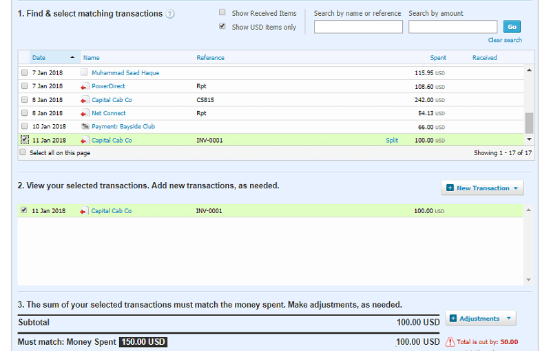This screenshot has height=351, width=551.
Task: Open Capital Cab Co link on CS815 row
Action: (x=112, y=100)
